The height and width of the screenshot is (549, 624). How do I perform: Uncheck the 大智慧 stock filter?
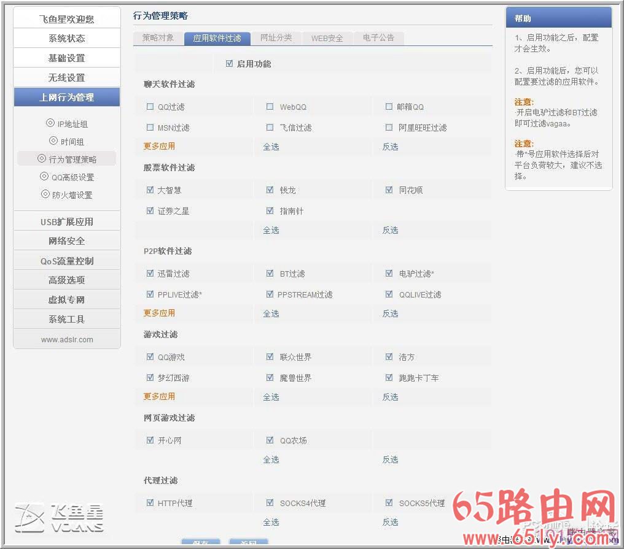150,190
